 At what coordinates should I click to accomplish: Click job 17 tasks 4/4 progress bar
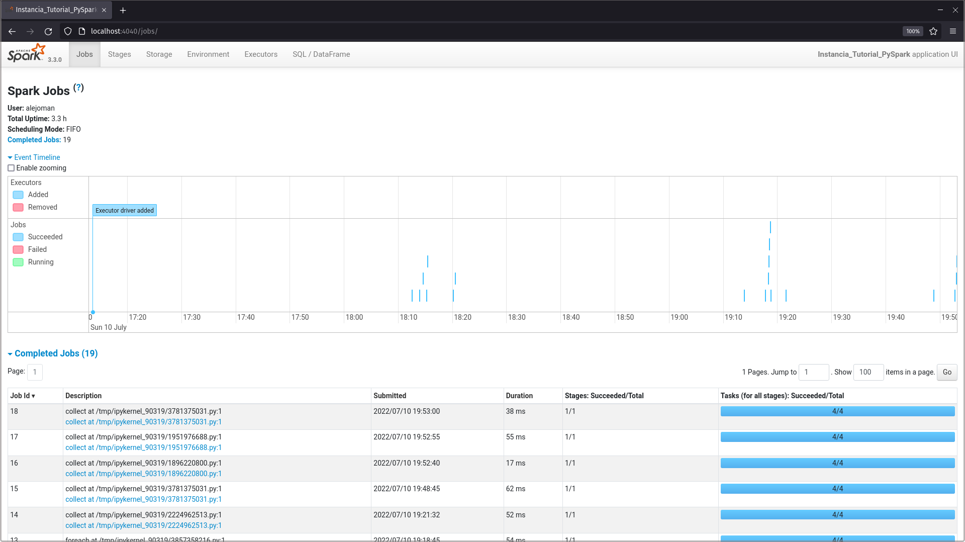(x=837, y=437)
